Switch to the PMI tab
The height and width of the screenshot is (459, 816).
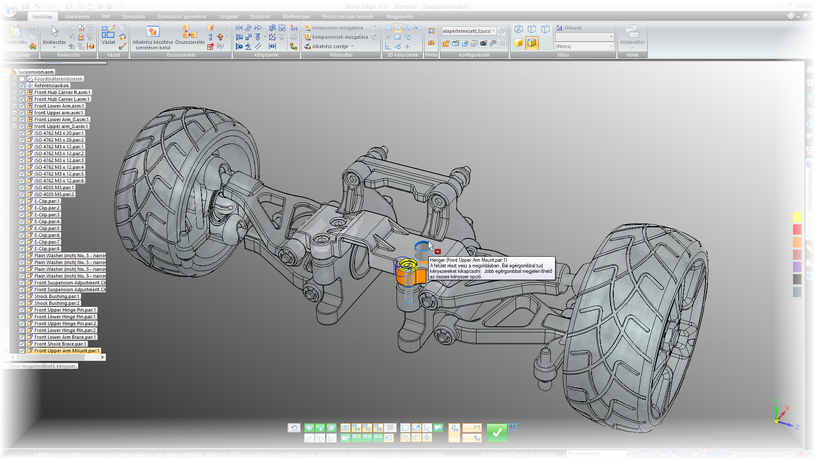[106, 17]
